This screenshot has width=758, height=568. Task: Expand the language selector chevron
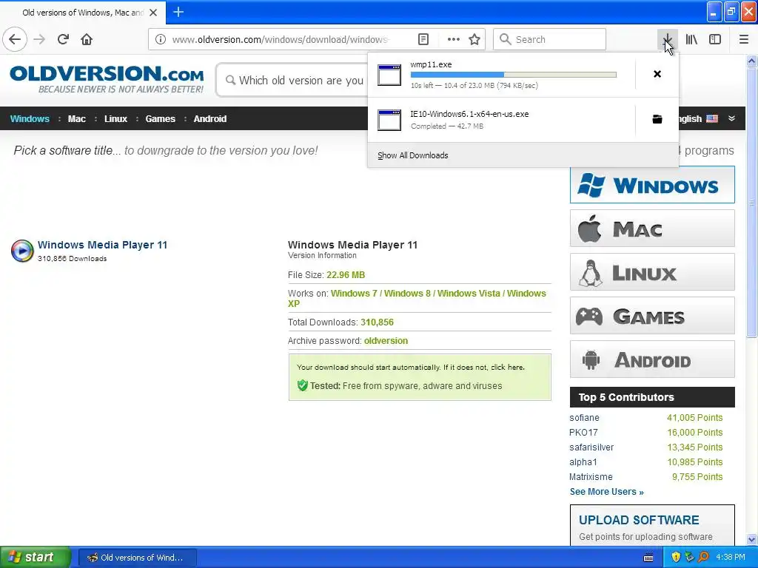pos(731,118)
